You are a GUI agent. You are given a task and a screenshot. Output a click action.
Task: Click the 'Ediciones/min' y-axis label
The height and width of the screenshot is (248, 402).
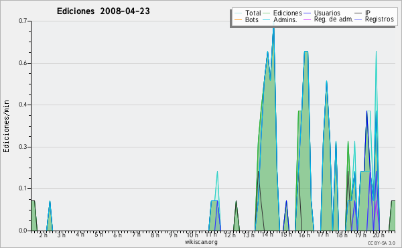click(6, 126)
